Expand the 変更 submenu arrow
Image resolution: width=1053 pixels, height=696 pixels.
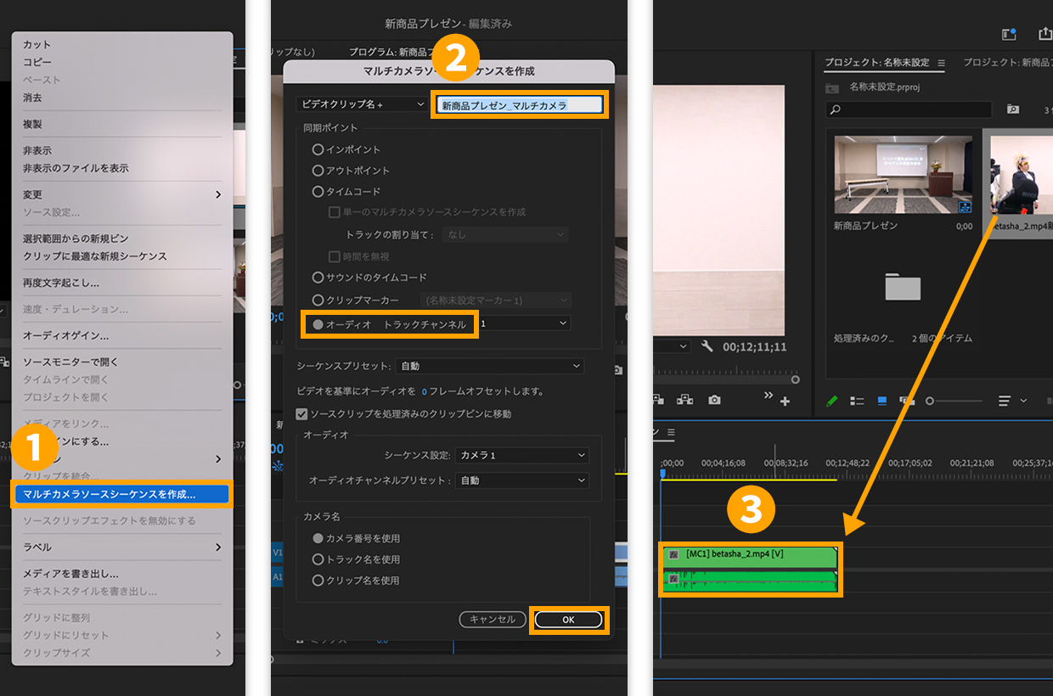pyautogui.click(x=218, y=194)
